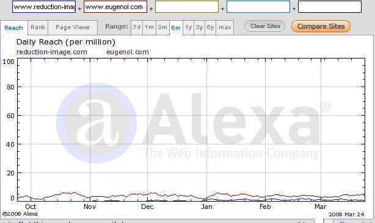The image size is (375, 223).
Task: Click the empty teal-bordered site field
Action: (258, 7)
